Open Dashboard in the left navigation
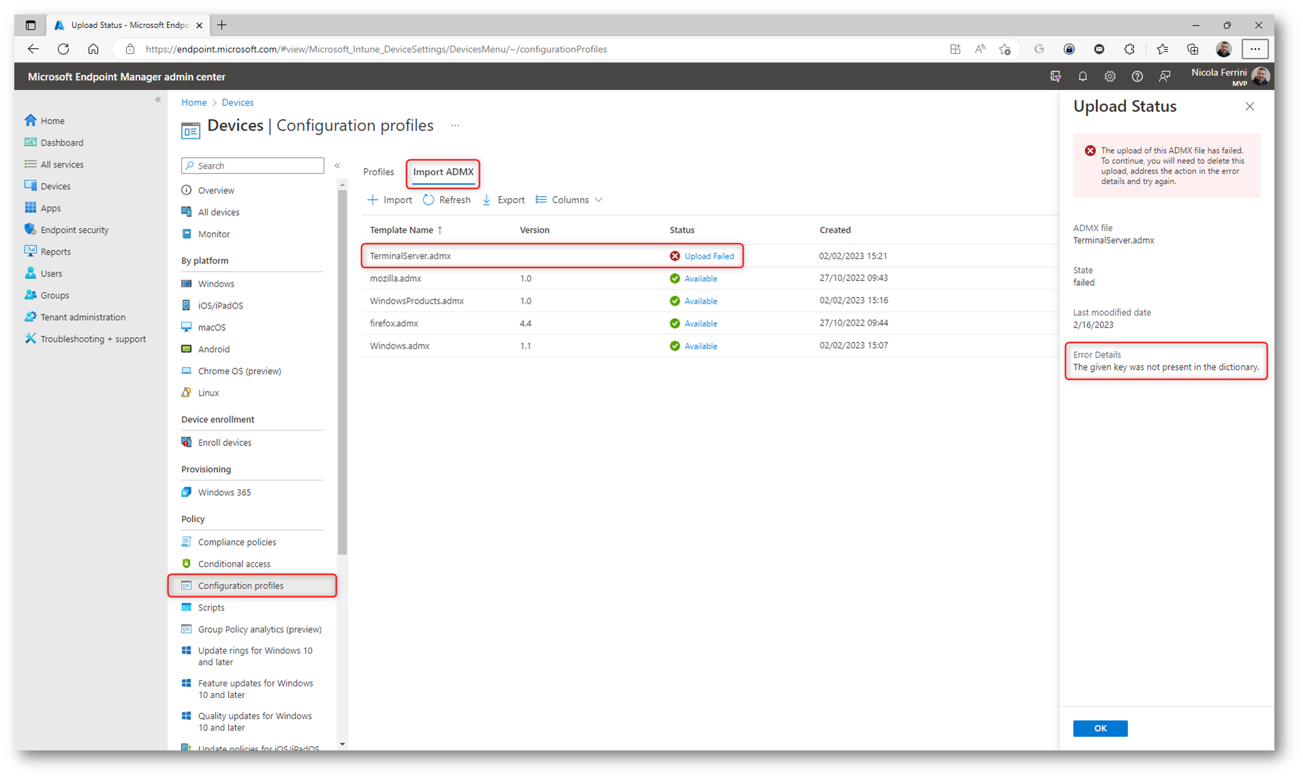The height and width of the screenshot is (779, 1303). click(61, 142)
